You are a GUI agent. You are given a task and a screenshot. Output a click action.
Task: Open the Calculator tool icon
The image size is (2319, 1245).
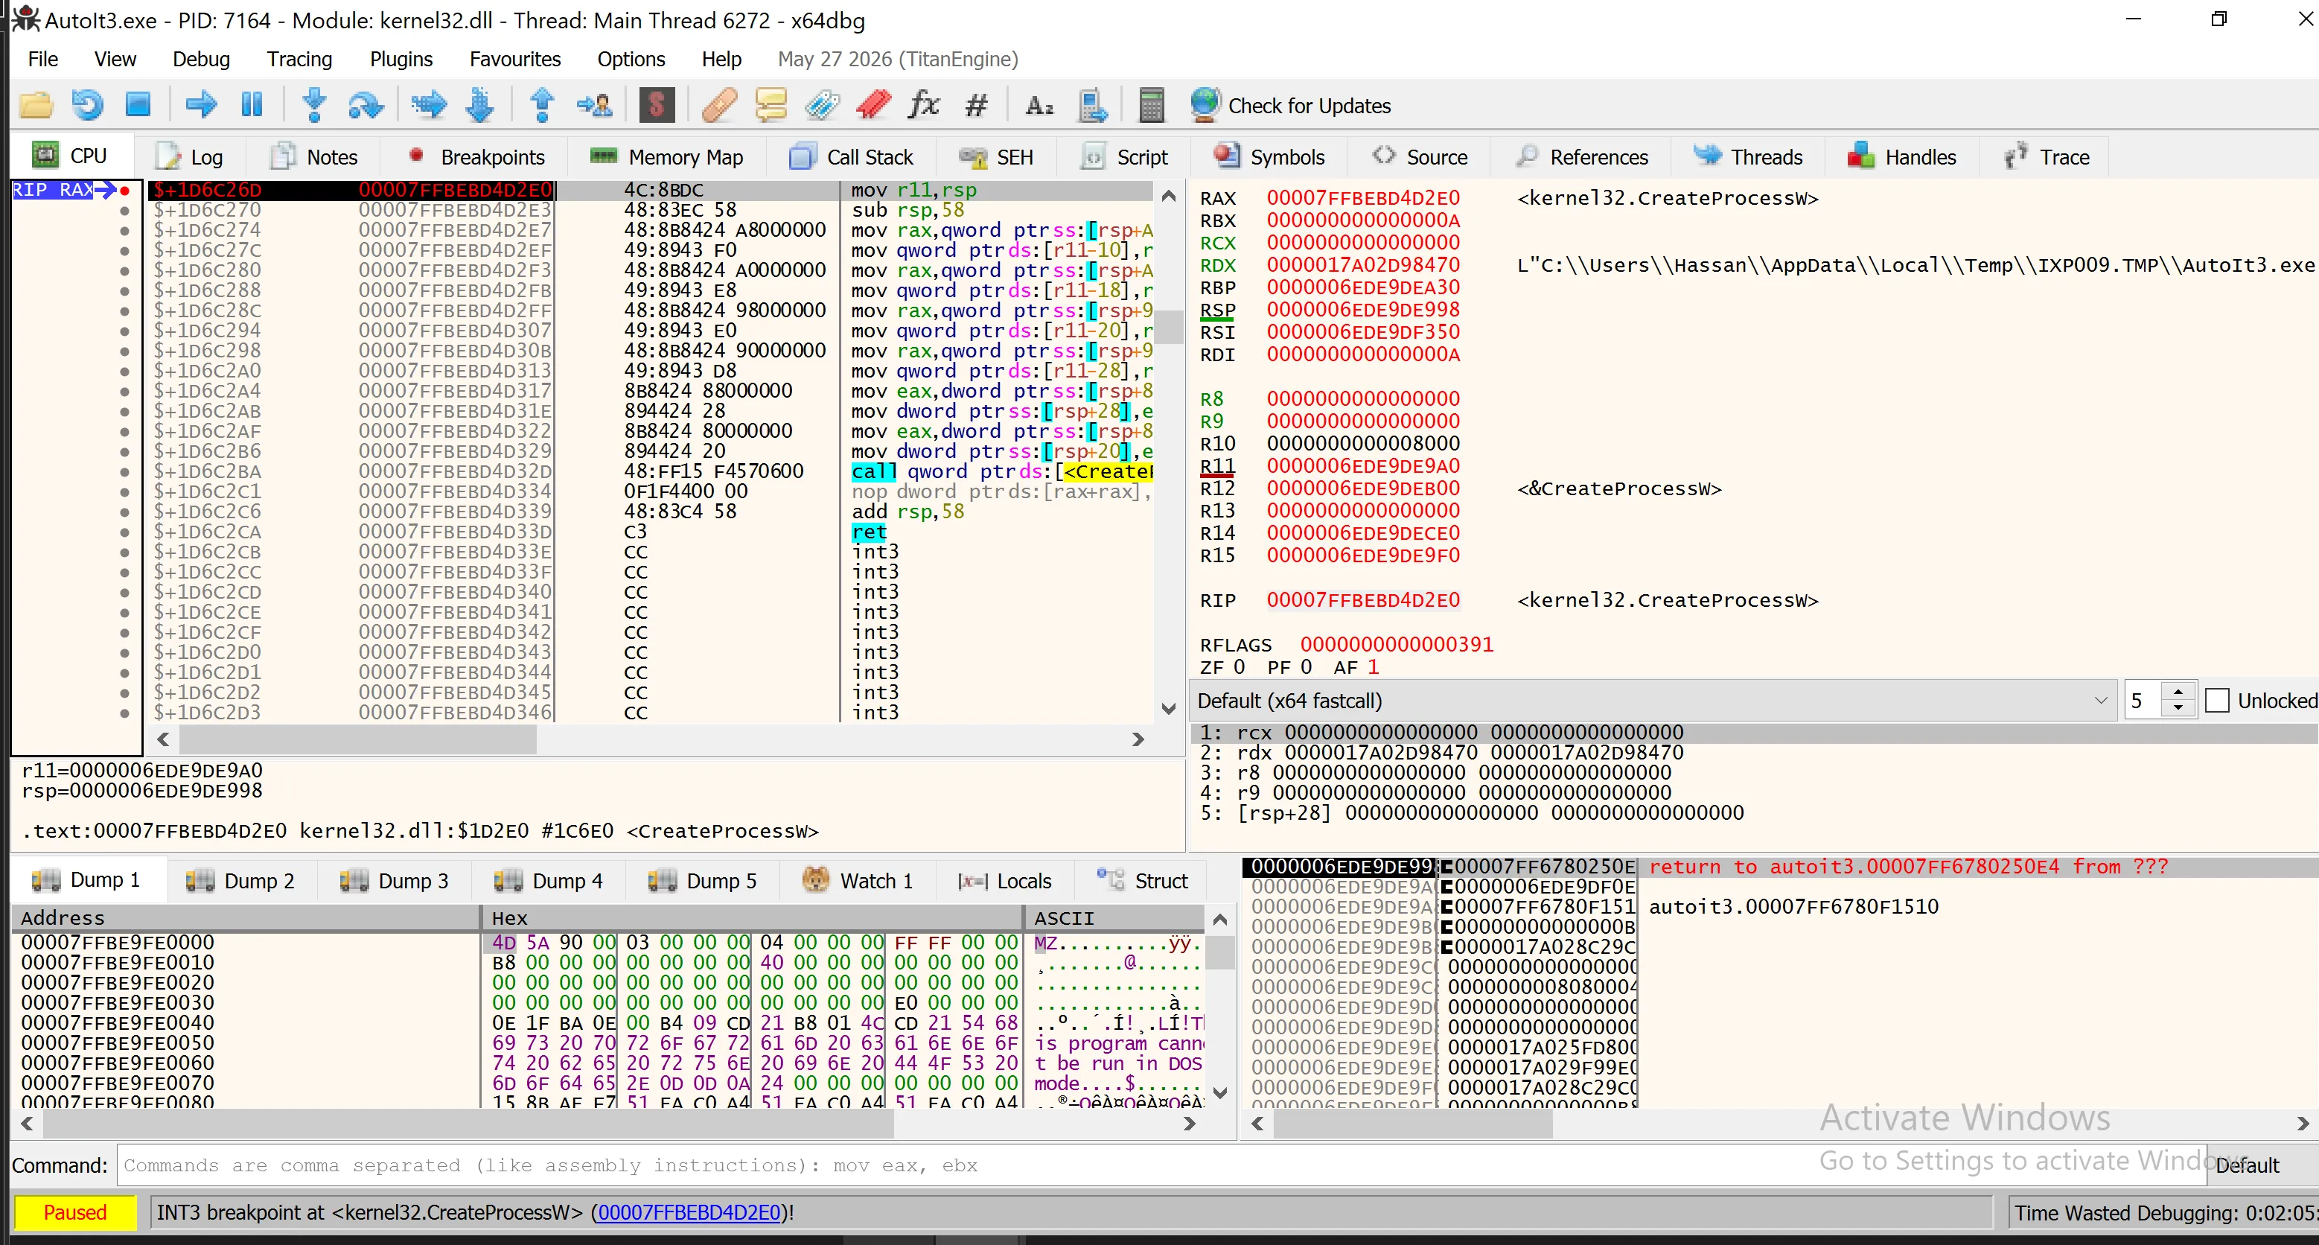(x=1152, y=105)
